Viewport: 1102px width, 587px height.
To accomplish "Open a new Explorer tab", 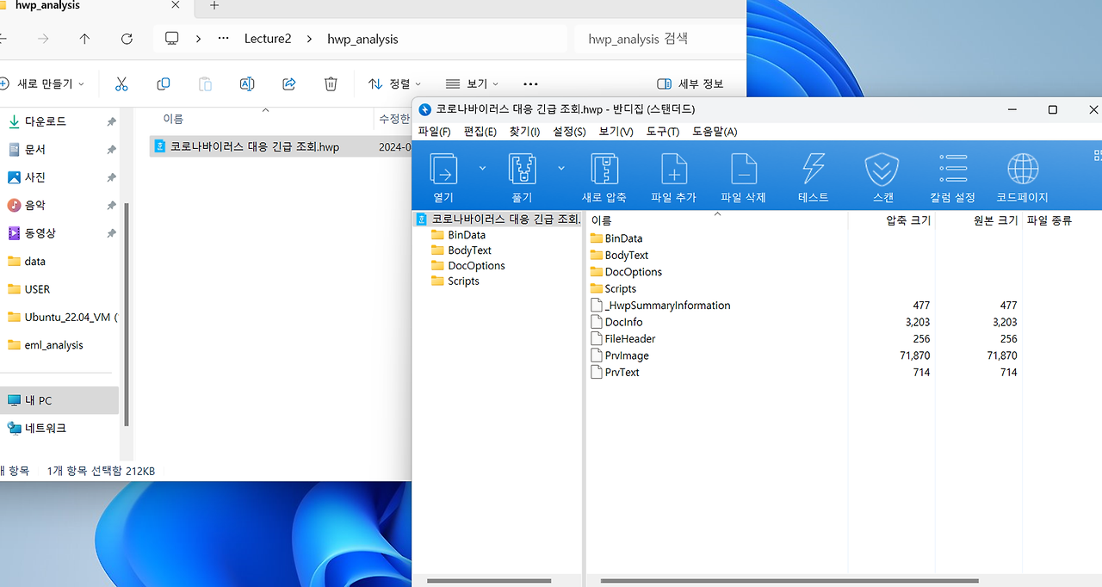I will pyautogui.click(x=214, y=5).
